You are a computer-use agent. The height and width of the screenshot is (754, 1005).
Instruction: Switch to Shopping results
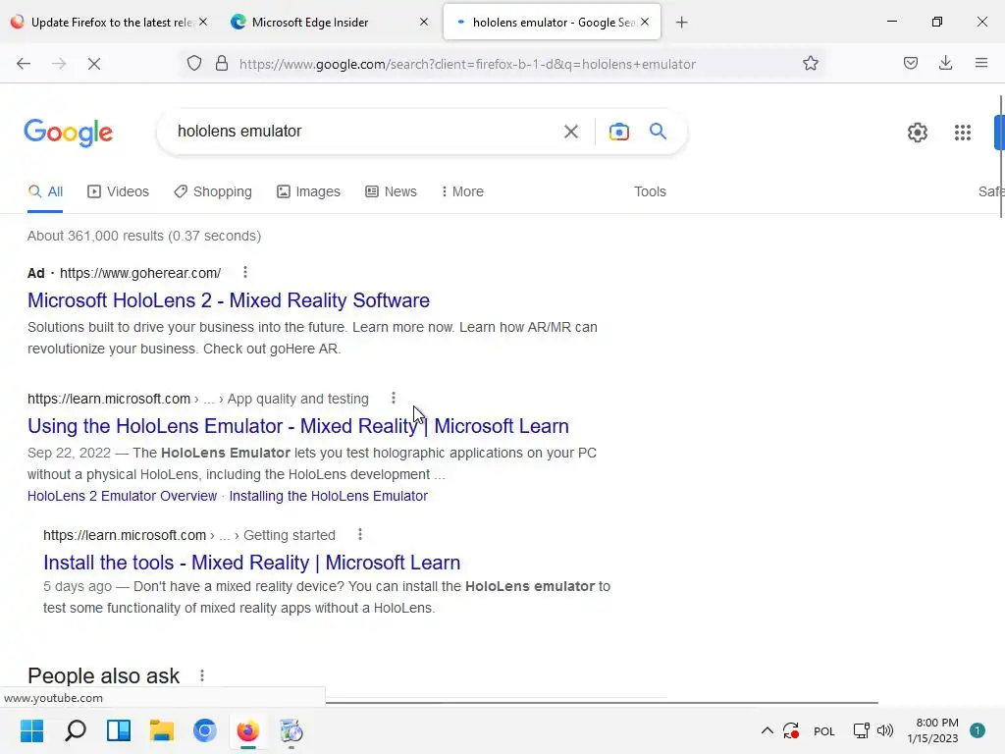point(213,191)
